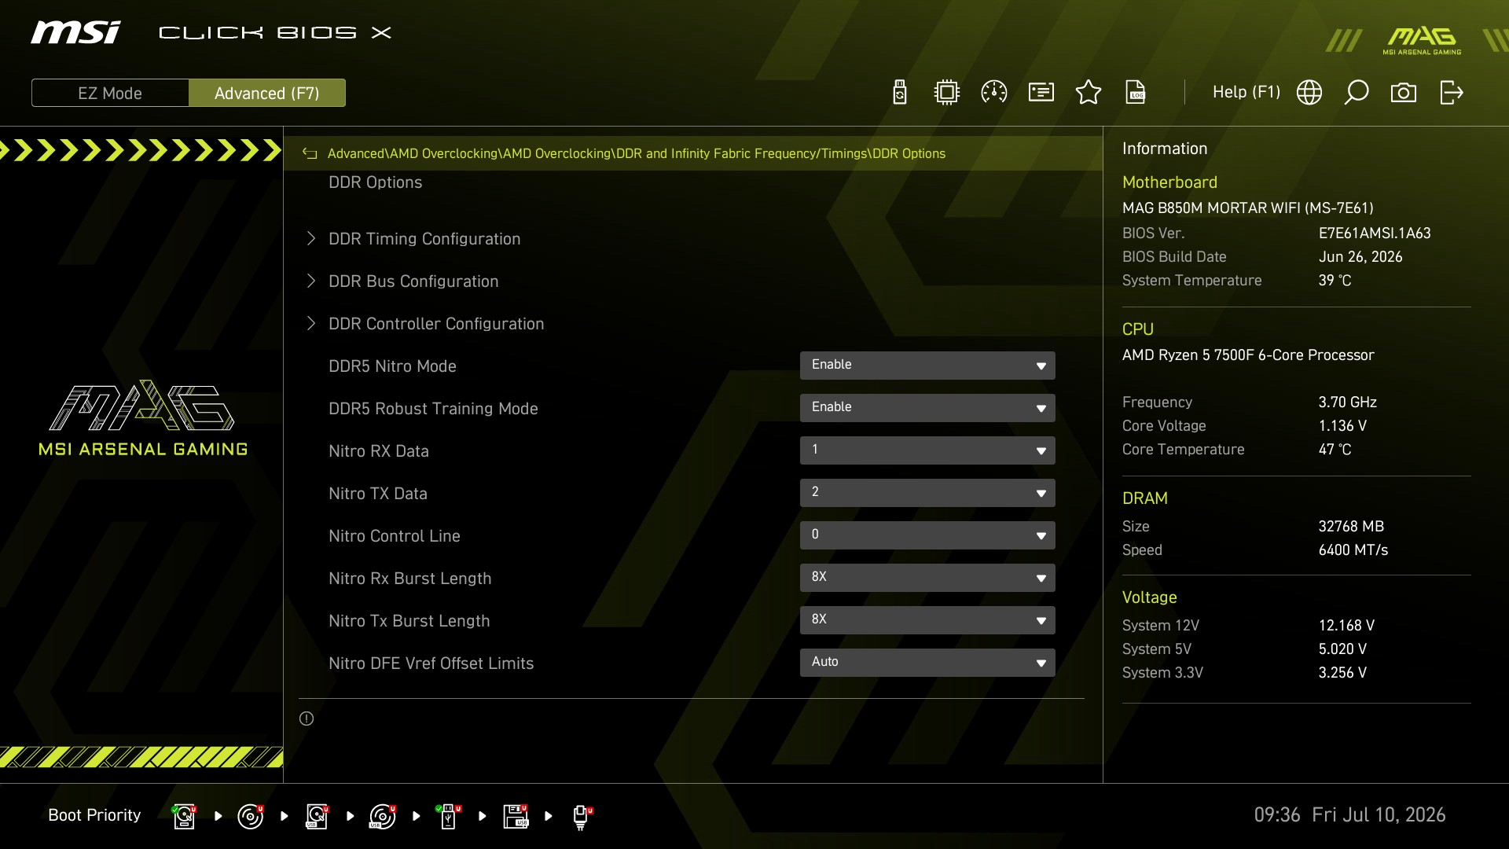Select the optical disc boot device
Image resolution: width=1509 pixels, height=849 pixels.
[251, 816]
